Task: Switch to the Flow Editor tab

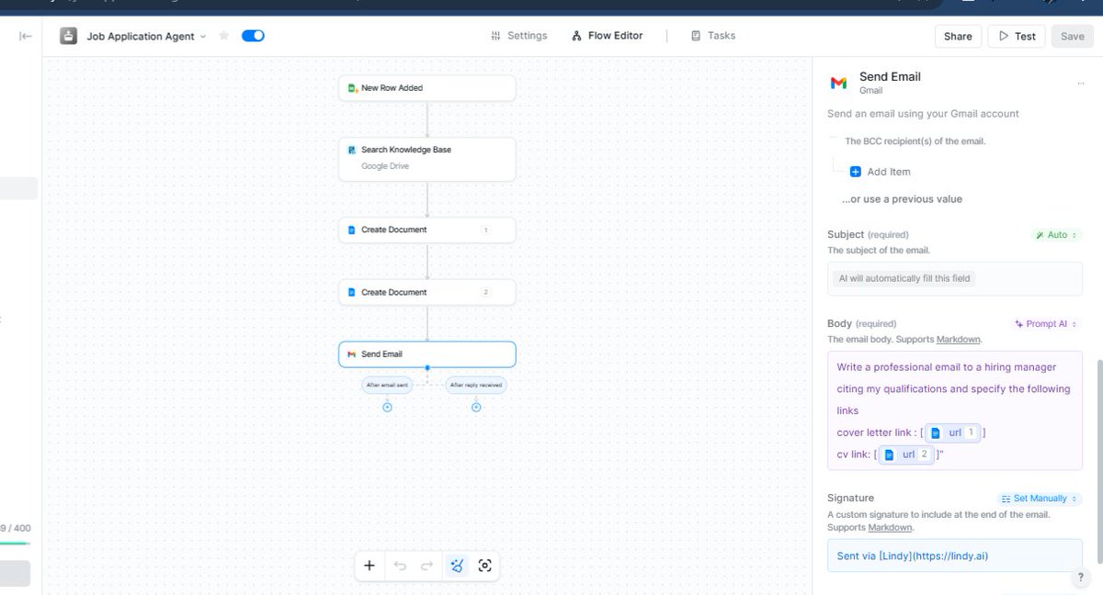Action: pyautogui.click(x=608, y=36)
